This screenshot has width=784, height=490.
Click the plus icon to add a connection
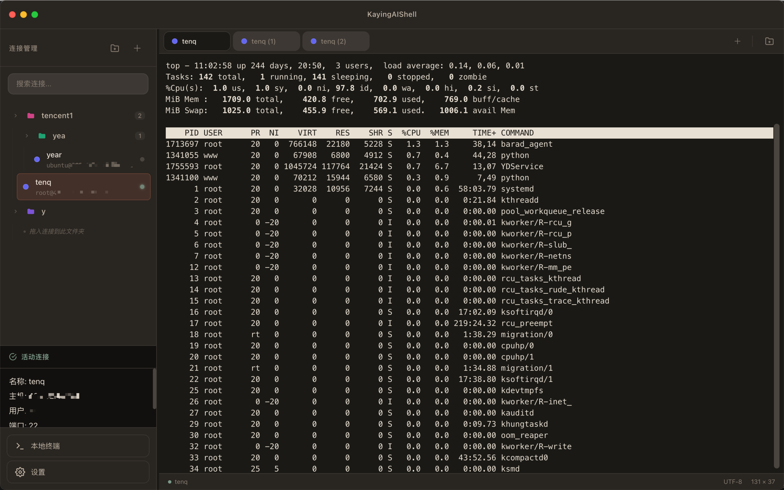(137, 48)
